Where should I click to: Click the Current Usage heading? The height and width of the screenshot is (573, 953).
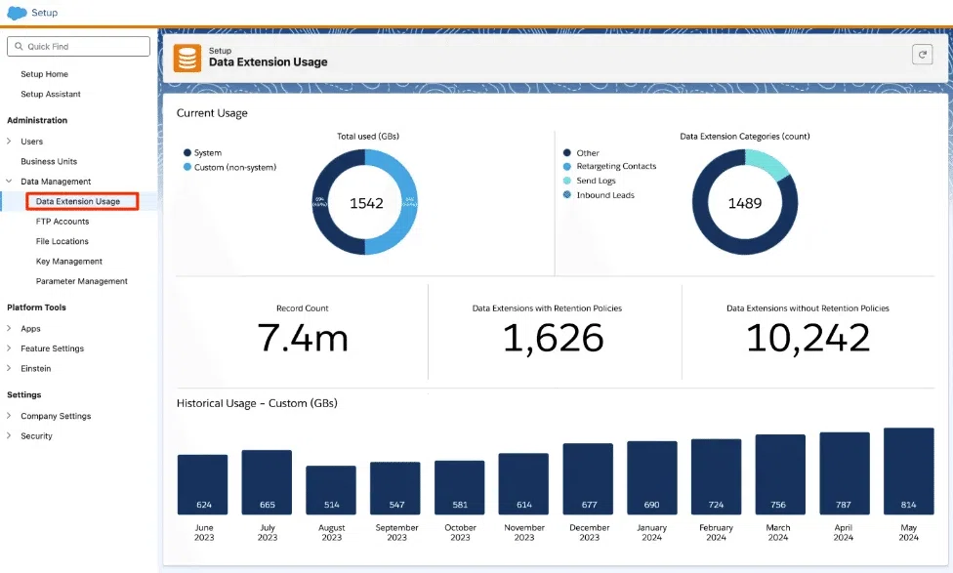pos(212,113)
